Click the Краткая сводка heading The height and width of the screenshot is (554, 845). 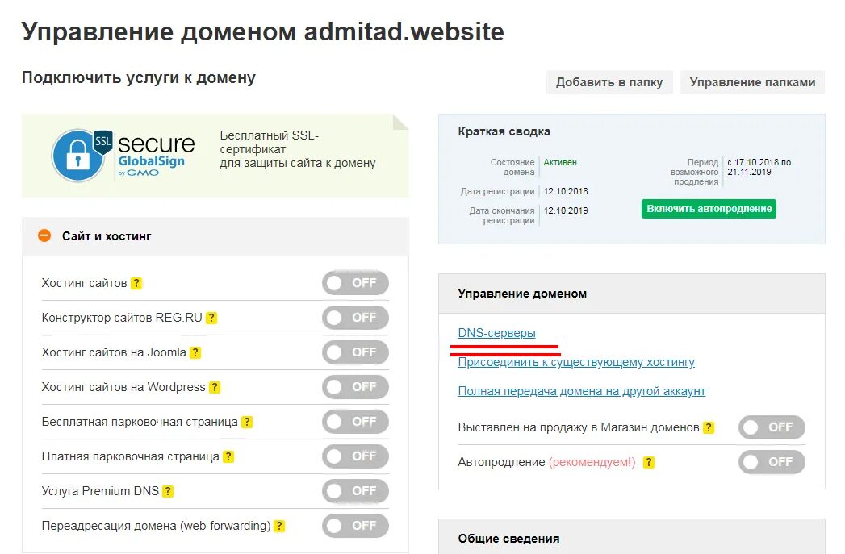pyautogui.click(x=504, y=131)
